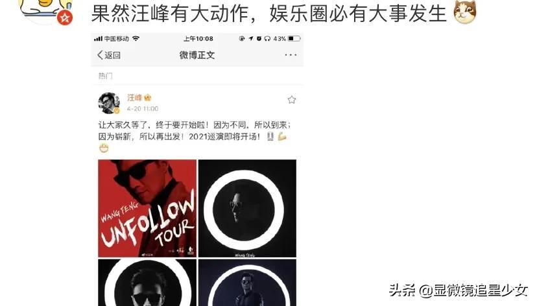Click the flexed arm emoji in post
This screenshot has width=537, height=306.
tap(282, 136)
